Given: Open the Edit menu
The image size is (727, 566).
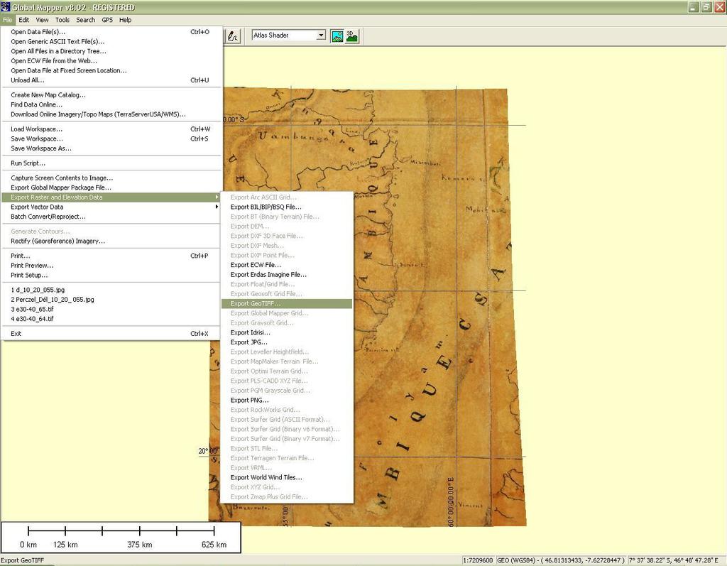Looking at the screenshot, I should (x=23, y=20).
